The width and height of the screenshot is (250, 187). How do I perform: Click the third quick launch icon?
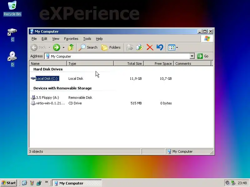tap(39, 183)
